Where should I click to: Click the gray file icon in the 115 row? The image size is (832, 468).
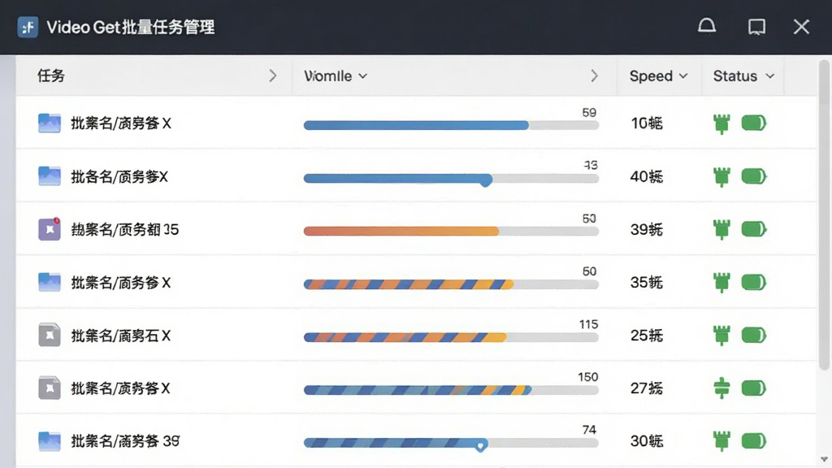(x=50, y=335)
